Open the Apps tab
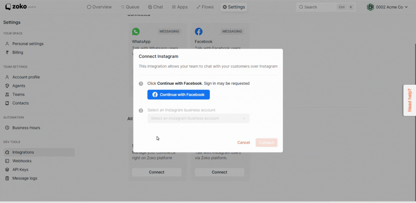This screenshot has height=203, width=416. [180, 7]
